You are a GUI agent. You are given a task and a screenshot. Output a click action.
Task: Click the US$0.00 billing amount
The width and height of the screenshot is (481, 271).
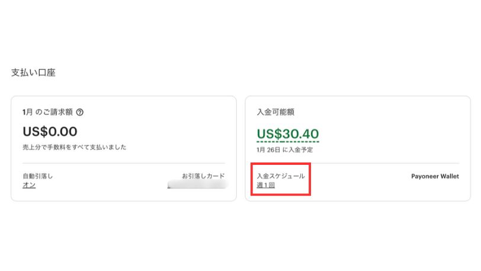pyautogui.click(x=50, y=132)
